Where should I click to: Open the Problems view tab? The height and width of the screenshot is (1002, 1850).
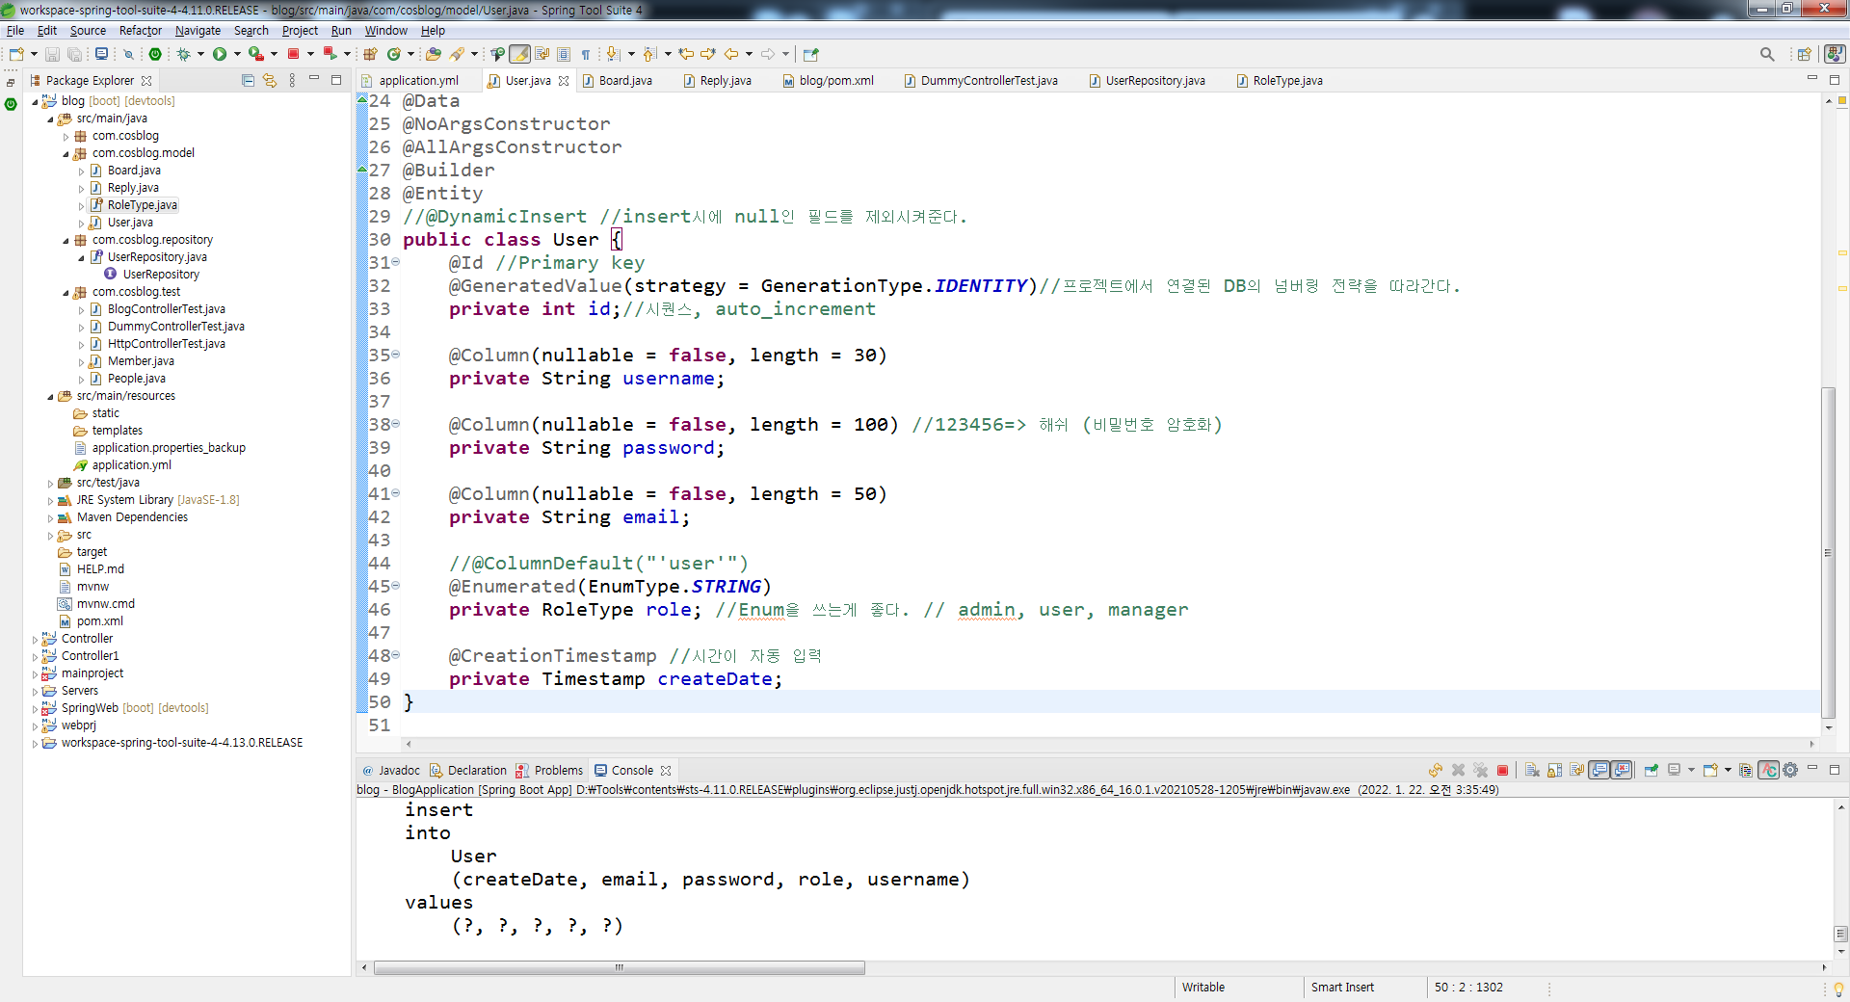[x=558, y=770]
